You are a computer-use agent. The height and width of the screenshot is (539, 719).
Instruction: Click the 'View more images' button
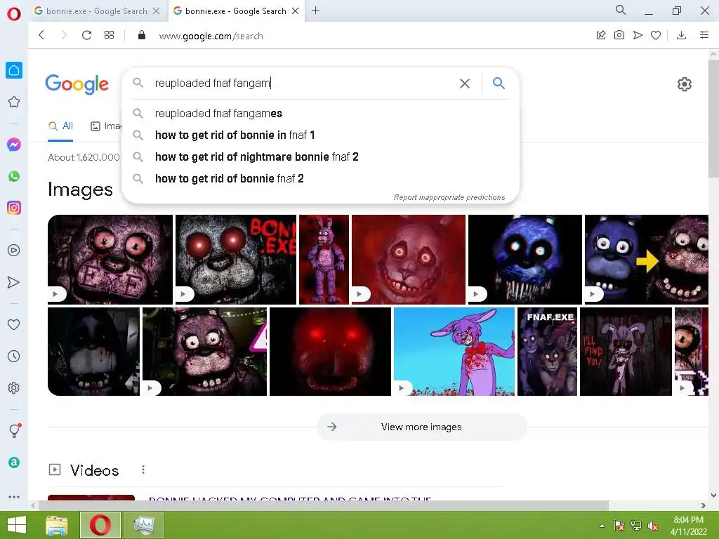[421, 427]
